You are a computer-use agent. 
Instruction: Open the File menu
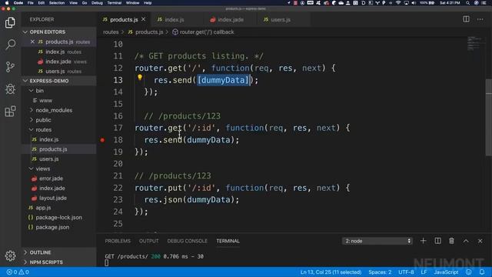pyautogui.click(x=31, y=3)
